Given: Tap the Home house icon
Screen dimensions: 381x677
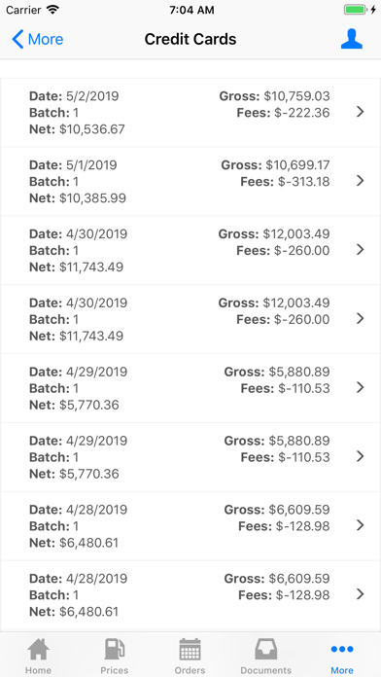Looking at the screenshot, I should pos(38,650).
